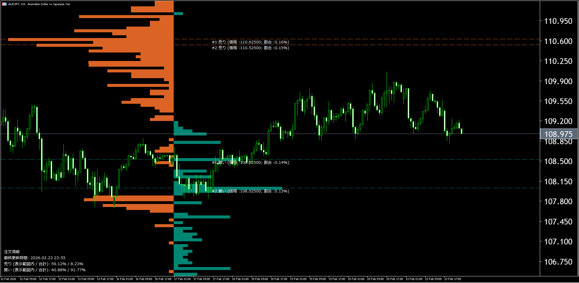This screenshot has height=283, width=579.
Task: Click the current price tag 108.975
Action: pos(558,134)
